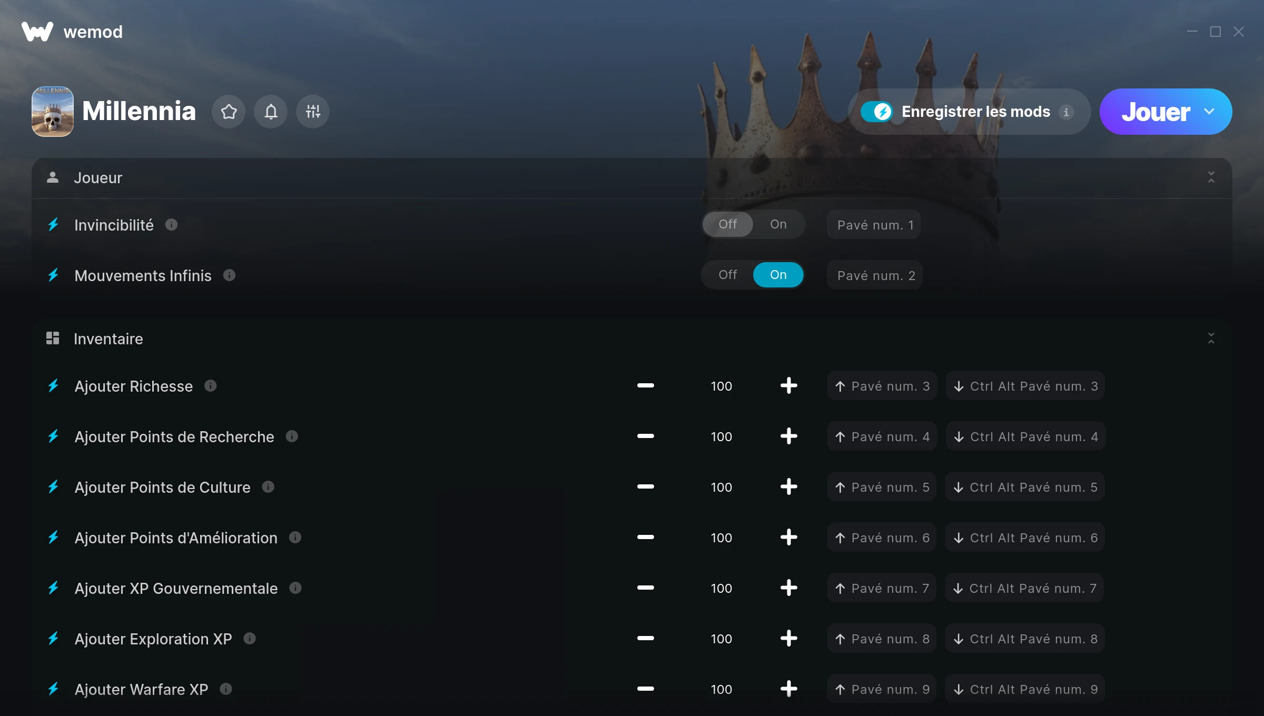1264x716 pixels.
Task: Toggle Enregistrer les mods switch
Action: (x=876, y=112)
